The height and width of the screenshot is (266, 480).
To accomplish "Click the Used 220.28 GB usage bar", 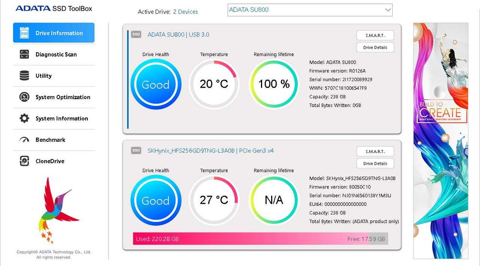I will click(x=261, y=239).
